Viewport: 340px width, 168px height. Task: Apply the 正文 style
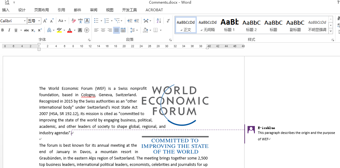186,25
